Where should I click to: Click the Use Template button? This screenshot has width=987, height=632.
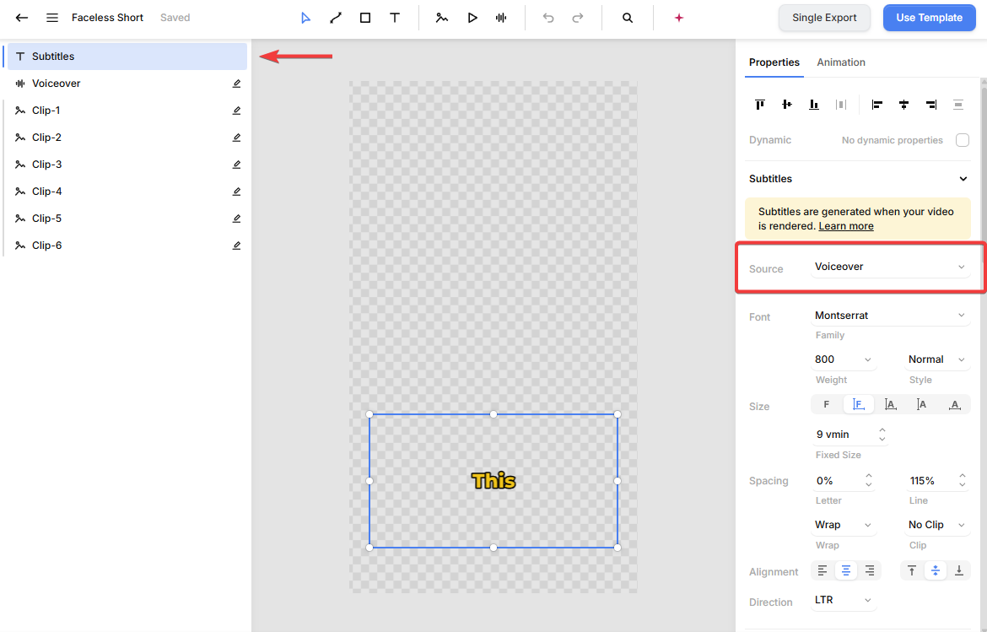pos(929,18)
